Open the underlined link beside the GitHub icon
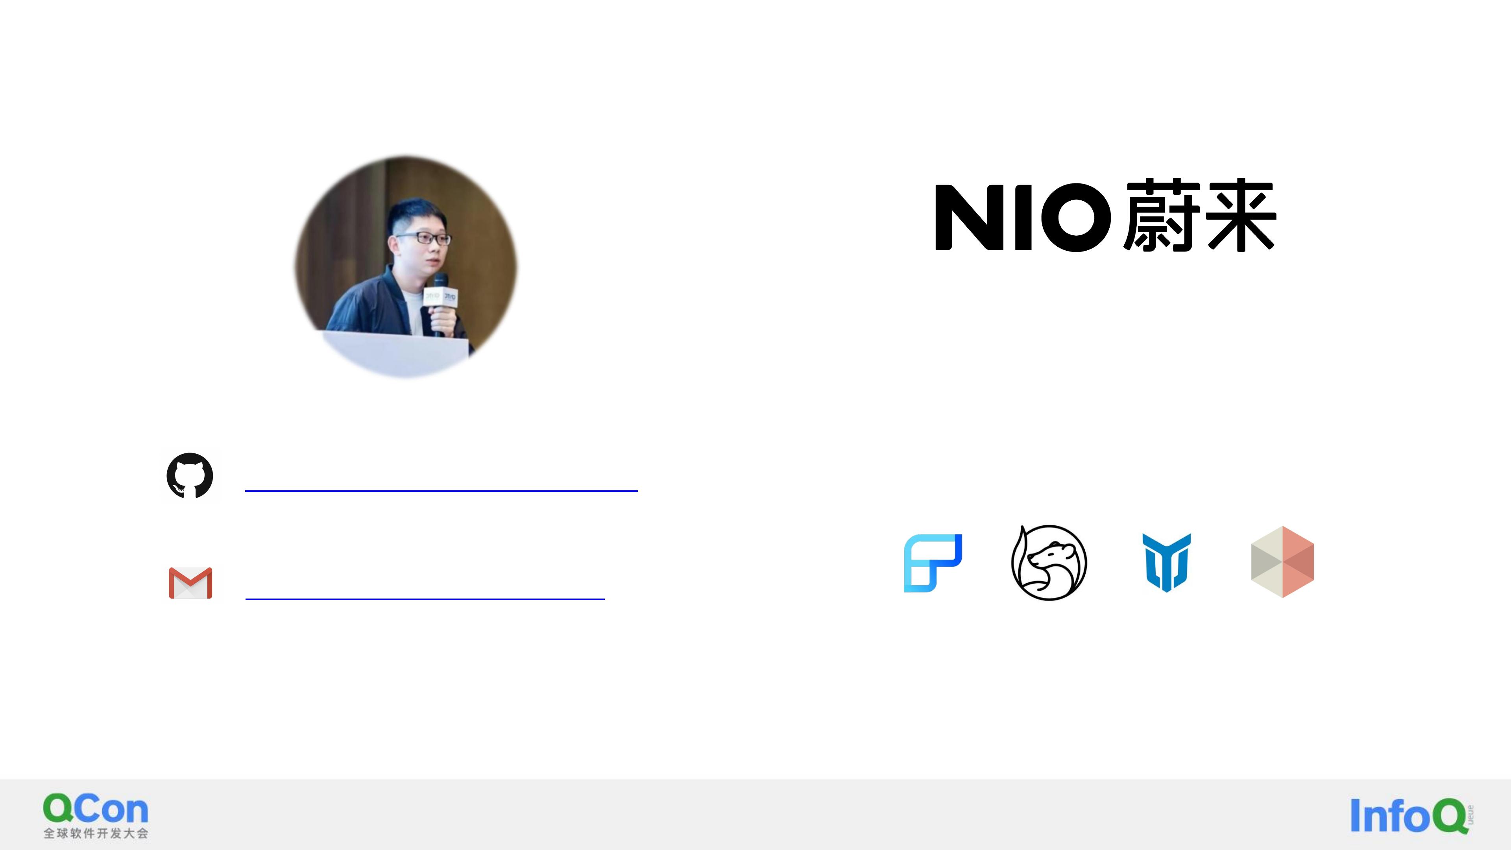This screenshot has height=850, width=1511. 441,490
